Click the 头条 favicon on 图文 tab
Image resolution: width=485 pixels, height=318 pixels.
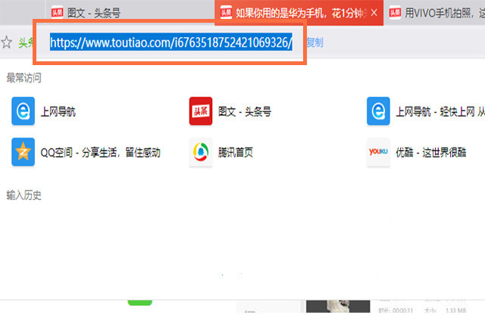click(58, 13)
